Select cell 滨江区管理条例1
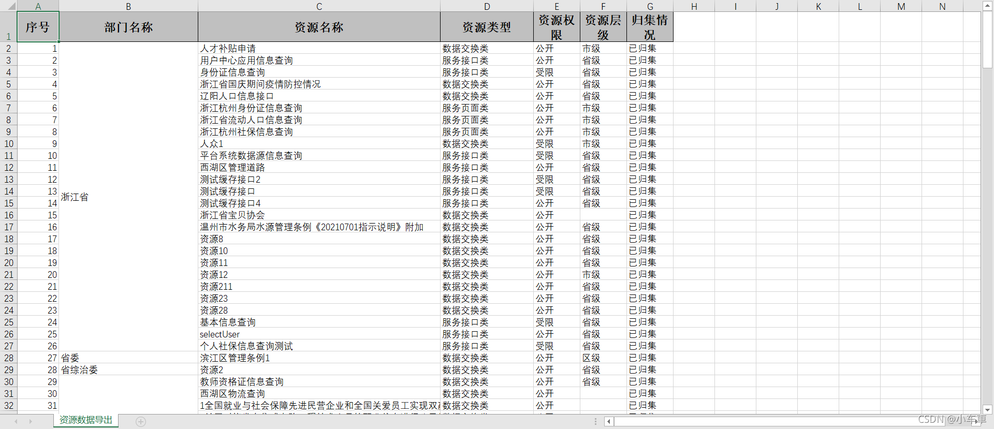This screenshot has height=429, width=994. 319,358
